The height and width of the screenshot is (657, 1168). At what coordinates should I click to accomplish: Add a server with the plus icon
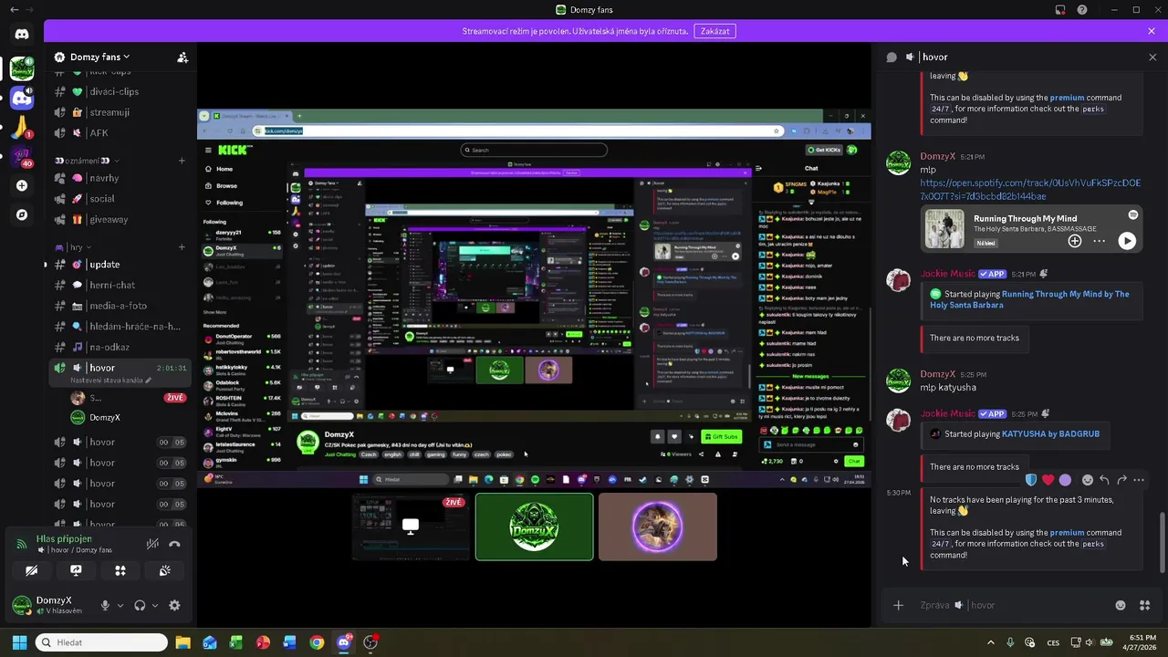[x=22, y=185]
